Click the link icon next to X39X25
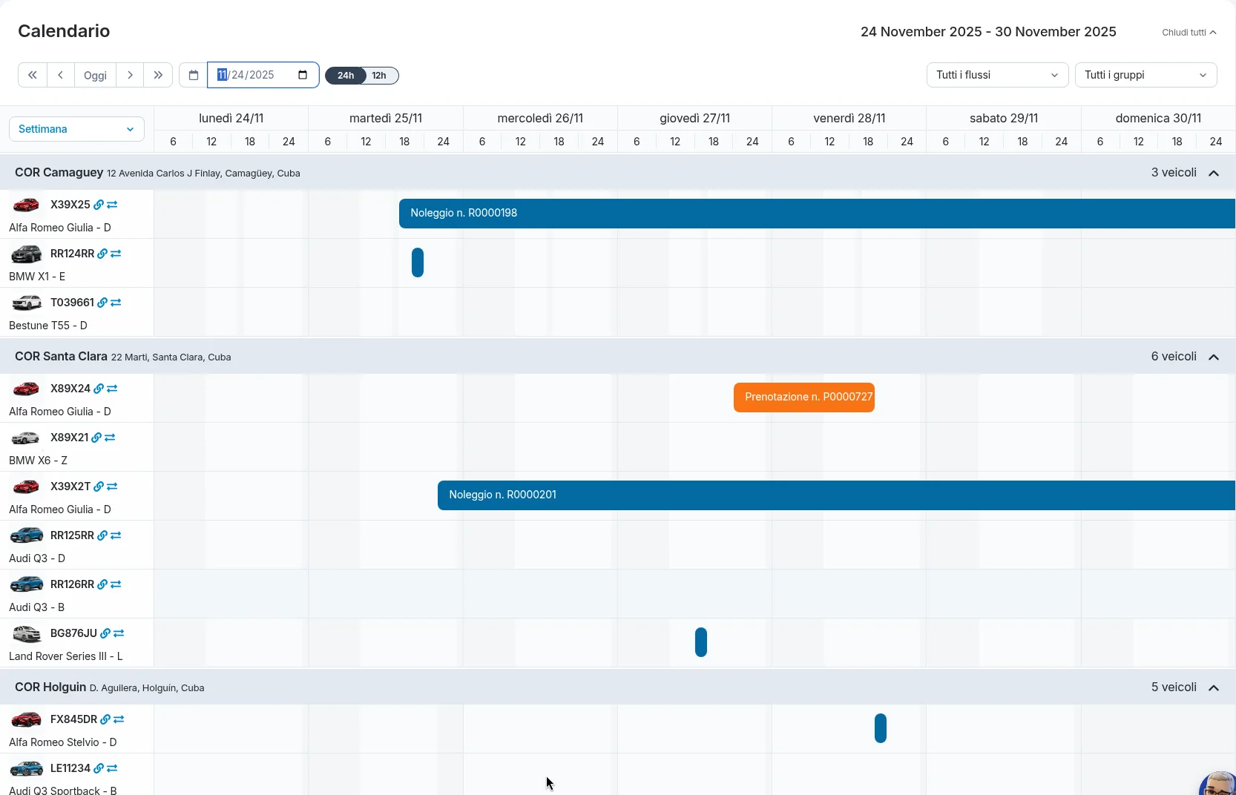The height and width of the screenshot is (795, 1236). coord(99,205)
